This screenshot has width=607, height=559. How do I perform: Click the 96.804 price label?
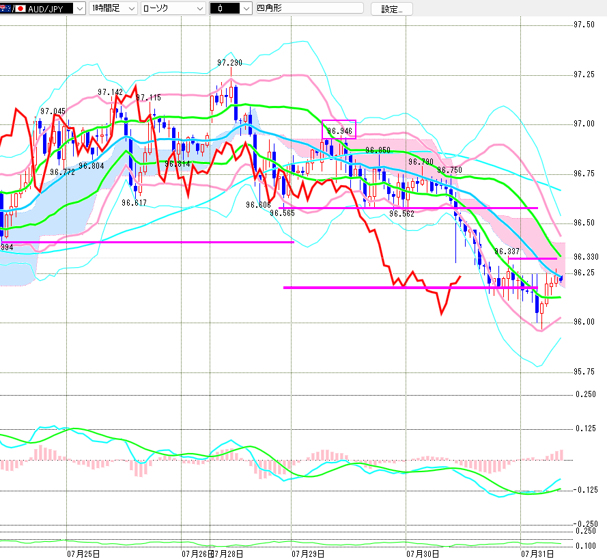coord(91,166)
